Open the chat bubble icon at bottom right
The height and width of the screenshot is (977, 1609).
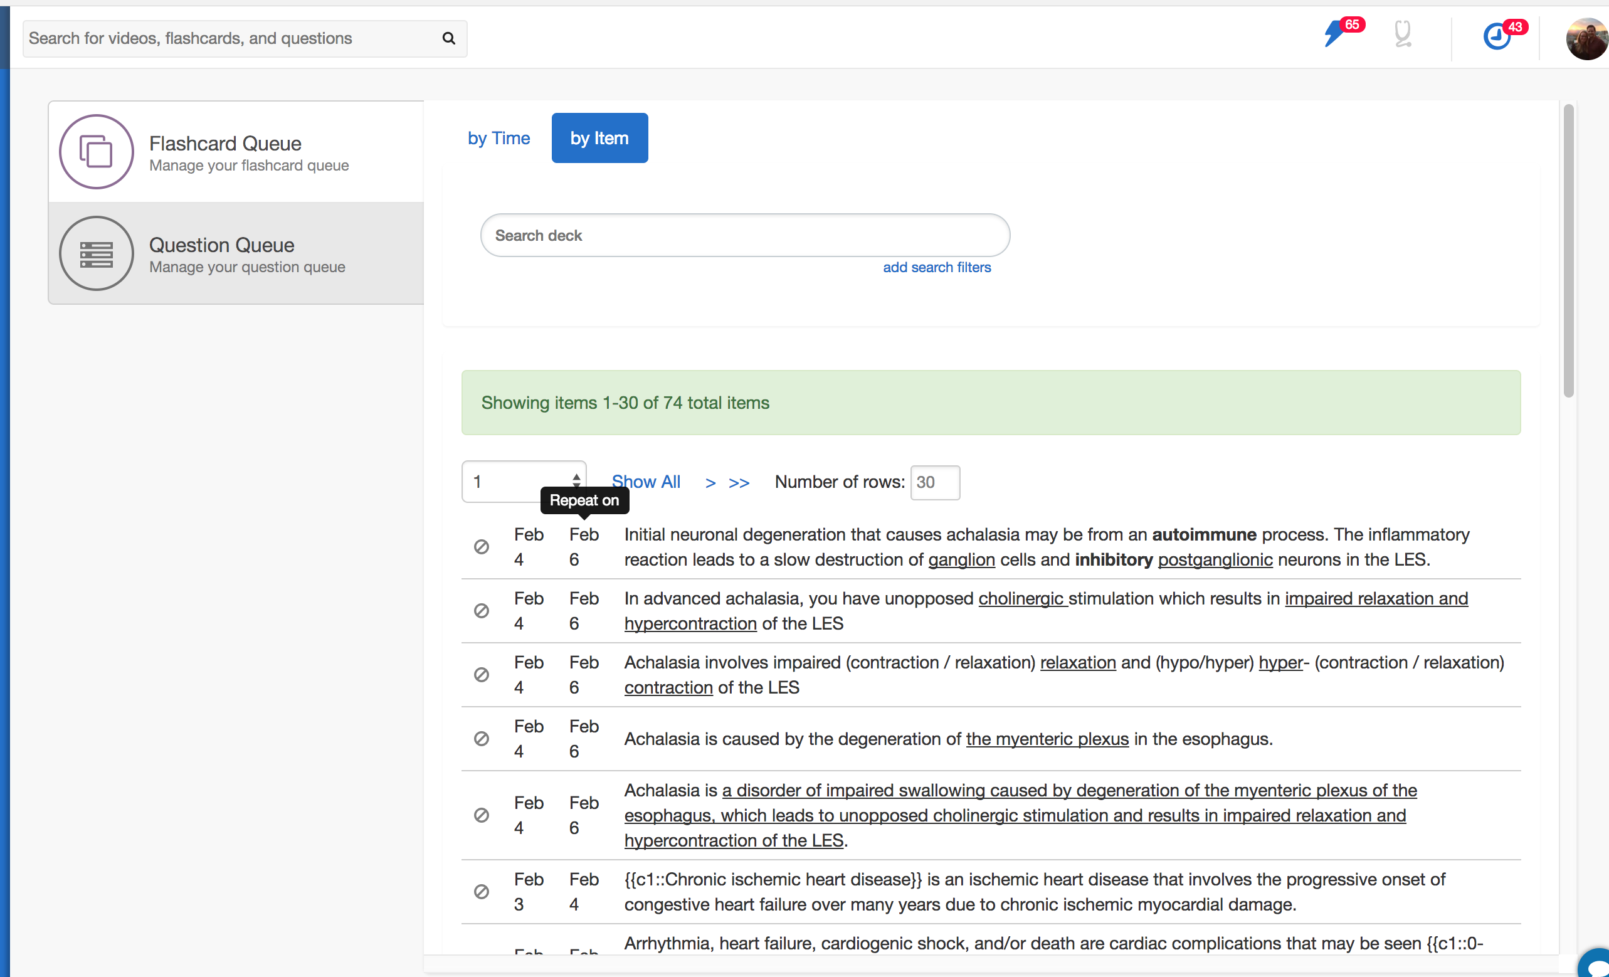coord(1596,965)
